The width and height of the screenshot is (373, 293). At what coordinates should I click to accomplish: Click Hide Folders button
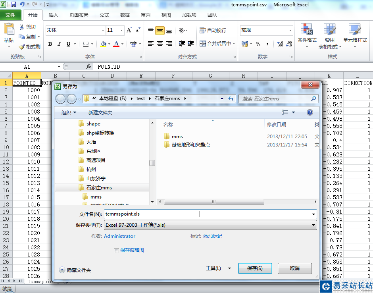[75, 270]
